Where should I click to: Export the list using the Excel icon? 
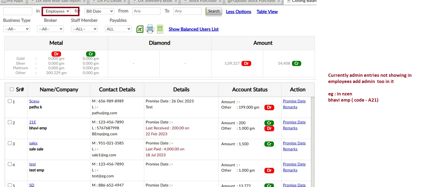click(x=140, y=29)
